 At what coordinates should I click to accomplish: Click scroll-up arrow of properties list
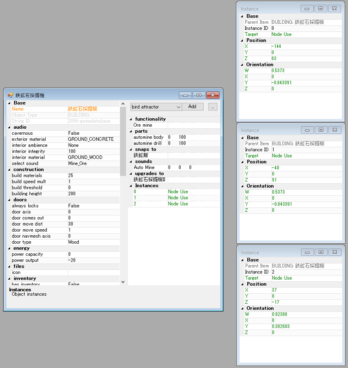123,103
